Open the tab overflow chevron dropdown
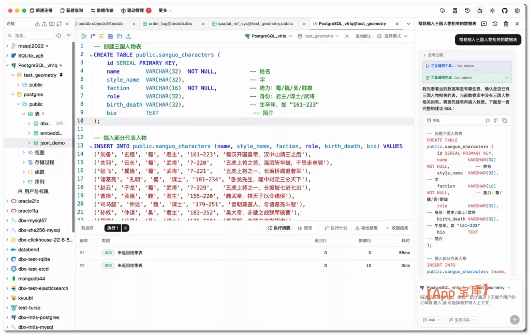 pos(408,24)
